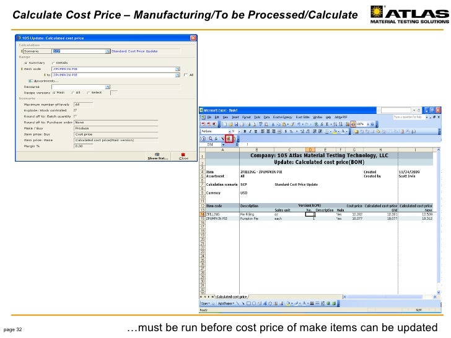Click the info icon in Exact toolbar
This screenshot has height=338, width=451.
(204, 139)
